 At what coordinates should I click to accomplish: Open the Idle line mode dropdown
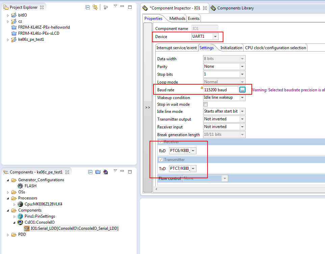click(242, 111)
